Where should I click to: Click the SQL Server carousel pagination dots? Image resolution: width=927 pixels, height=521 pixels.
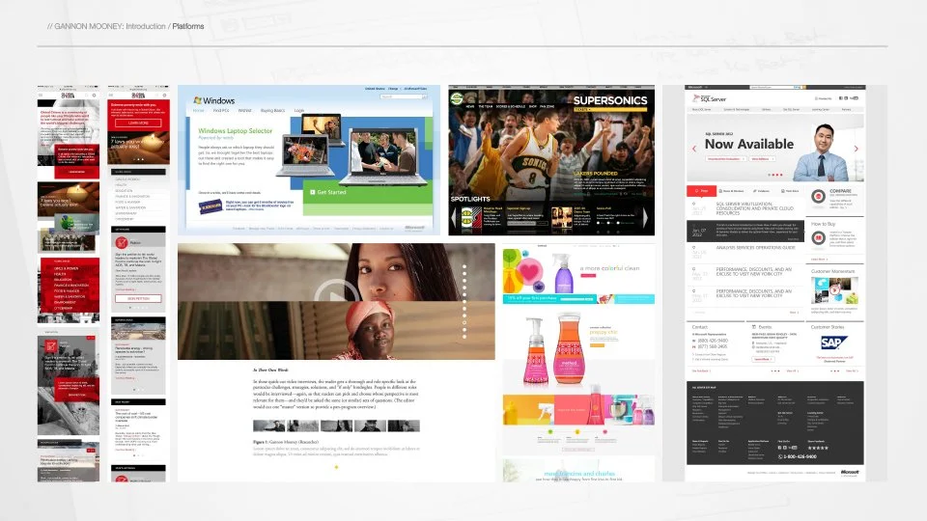[775, 175]
